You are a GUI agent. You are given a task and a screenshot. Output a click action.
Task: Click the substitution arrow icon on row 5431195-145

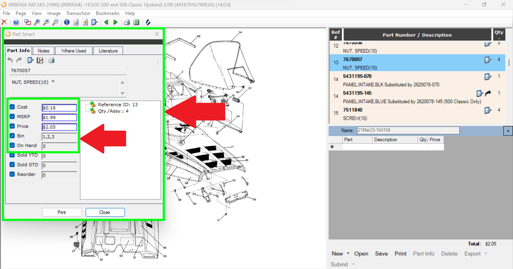[x=488, y=93]
